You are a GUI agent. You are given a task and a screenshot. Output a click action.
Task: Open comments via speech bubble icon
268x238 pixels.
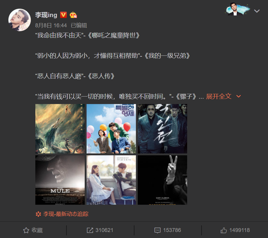coord(158,230)
